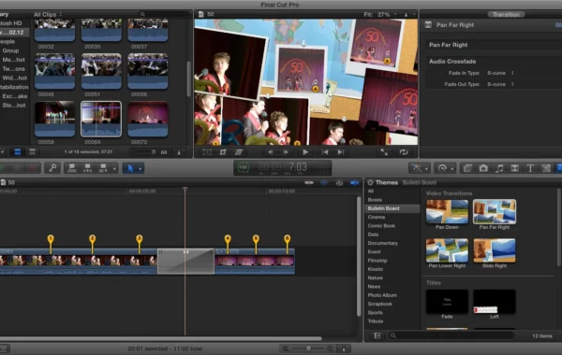Switch event browser to list view

point(32,152)
